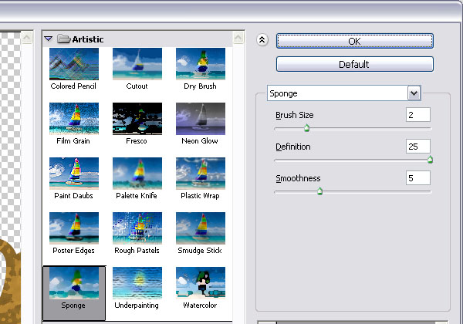
Task: Select the Fresco filter thumbnail
Action: 137,119
